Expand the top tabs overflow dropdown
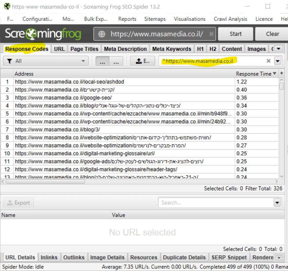Viewport: 288px width, 271px height. pyautogui.click(x=279, y=49)
